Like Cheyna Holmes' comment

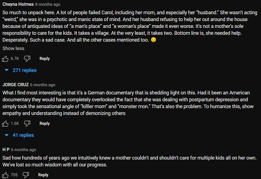pyautogui.click(x=5, y=59)
